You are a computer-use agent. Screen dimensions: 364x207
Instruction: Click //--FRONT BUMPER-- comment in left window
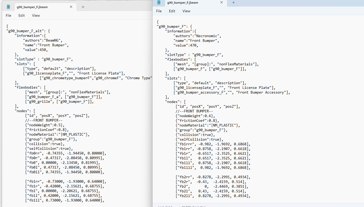(x=44, y=120)
